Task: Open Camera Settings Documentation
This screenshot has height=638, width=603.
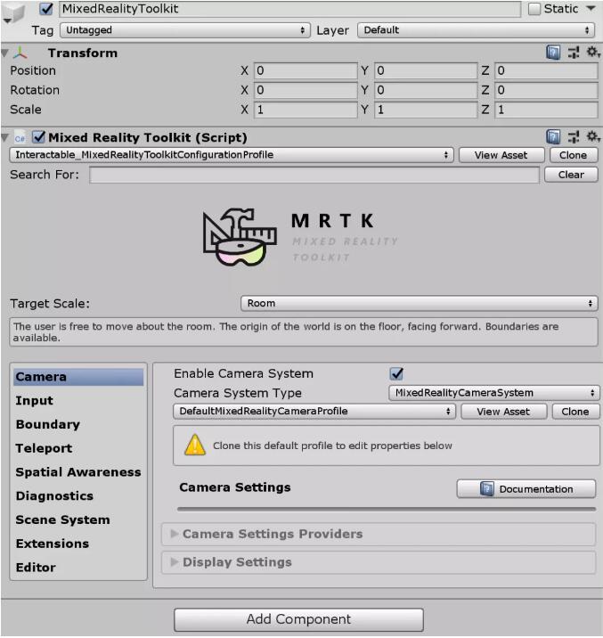Action: tap(526, 488)
